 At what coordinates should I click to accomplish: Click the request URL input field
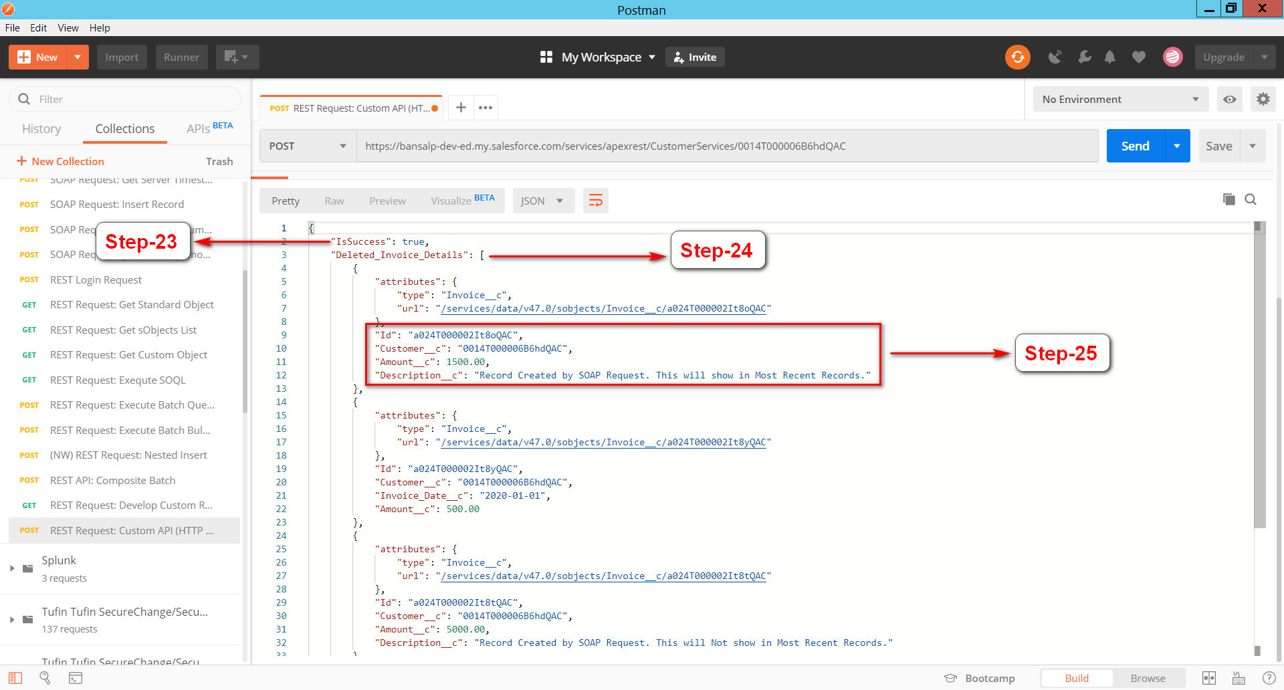click(728, 146)
